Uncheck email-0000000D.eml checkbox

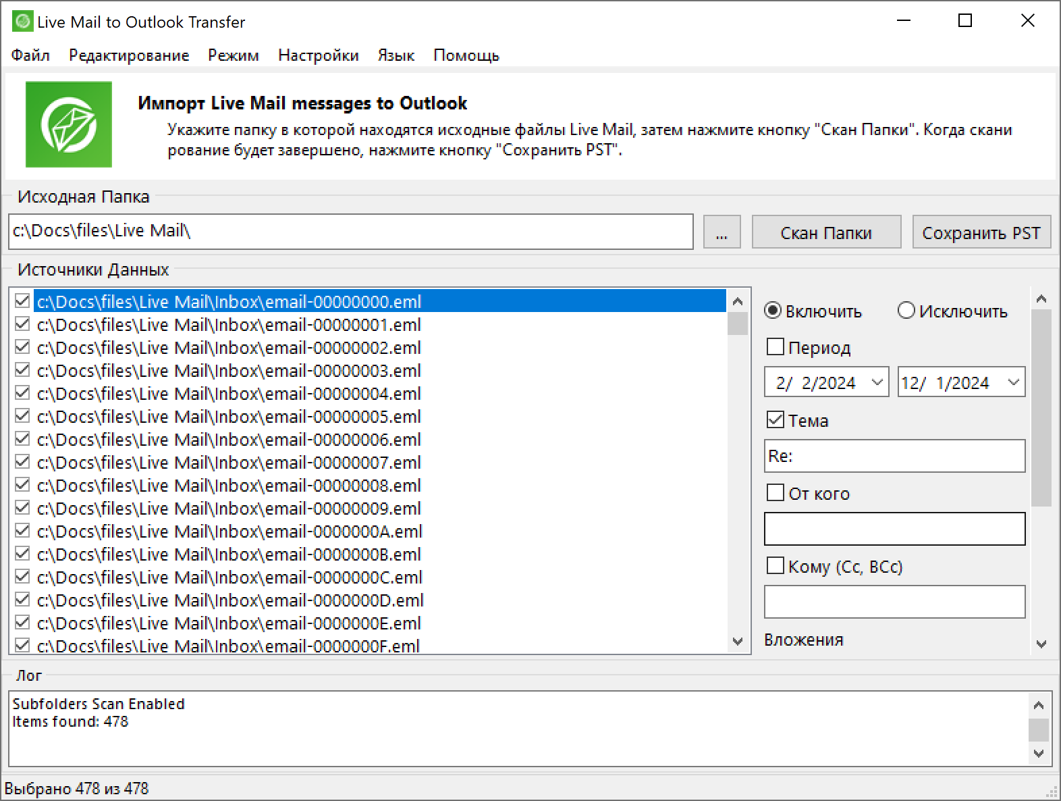(x=22, y=599)
